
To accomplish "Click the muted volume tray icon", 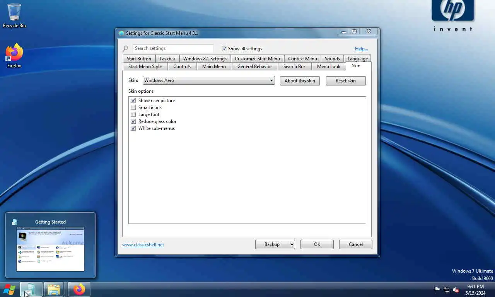I will coord(456,289).
